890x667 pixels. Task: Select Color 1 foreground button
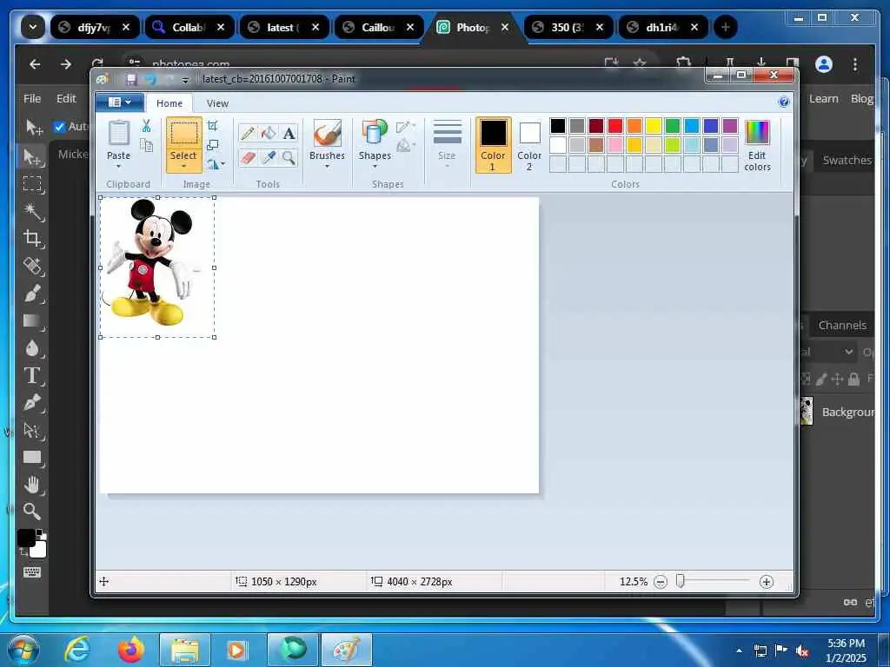click(494, 145)
